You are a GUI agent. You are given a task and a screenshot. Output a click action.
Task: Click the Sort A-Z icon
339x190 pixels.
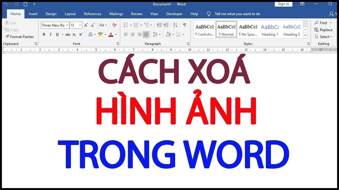click(x=175, y=25)
